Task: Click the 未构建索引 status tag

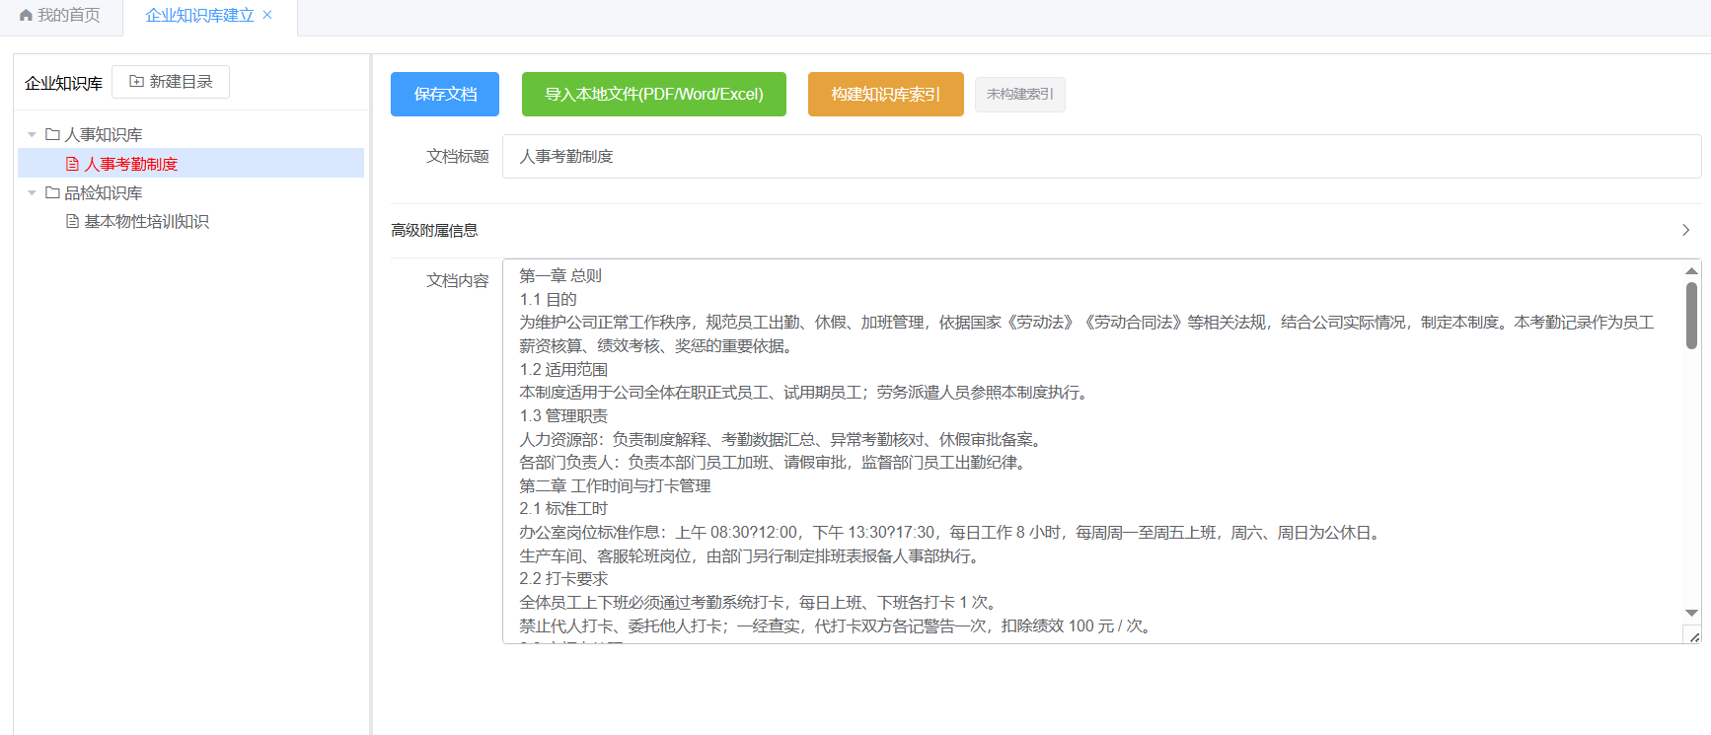Action: 1020,95
